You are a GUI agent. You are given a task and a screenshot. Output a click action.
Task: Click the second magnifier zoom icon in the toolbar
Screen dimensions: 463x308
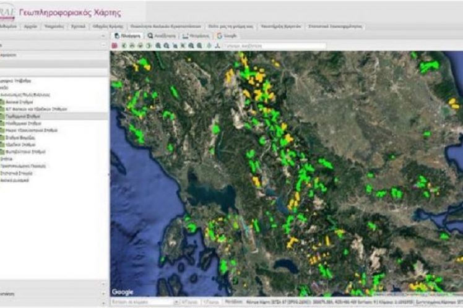pyautogui.click(x=167, y=46)
